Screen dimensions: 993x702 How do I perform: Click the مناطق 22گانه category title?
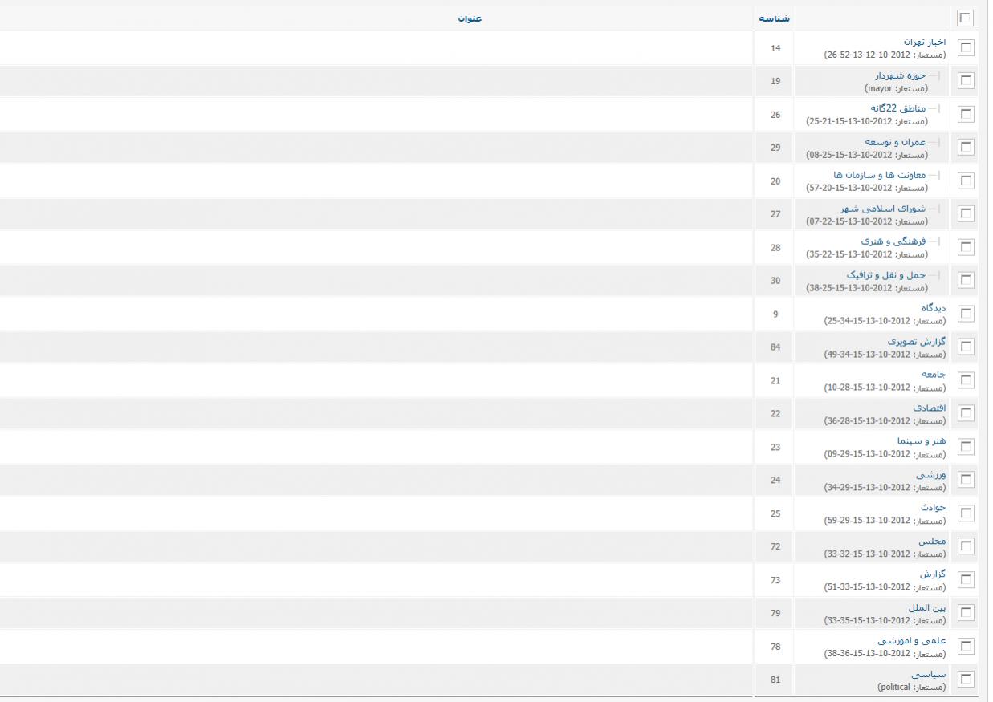[x=899, y=108]
